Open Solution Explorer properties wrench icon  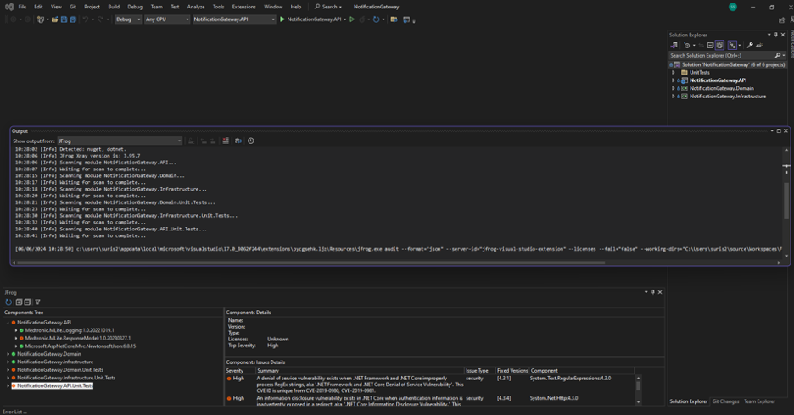click(749, 45)
